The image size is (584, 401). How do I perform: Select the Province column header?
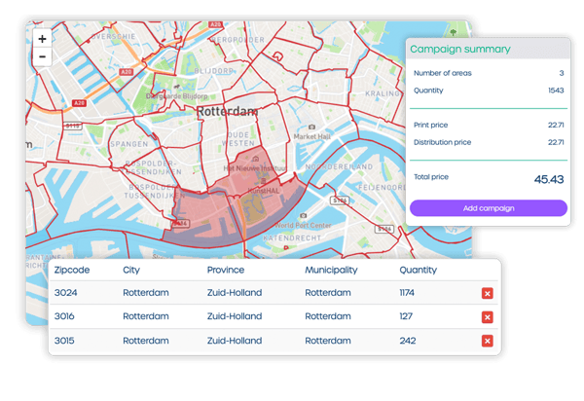[x=226, y=270]
